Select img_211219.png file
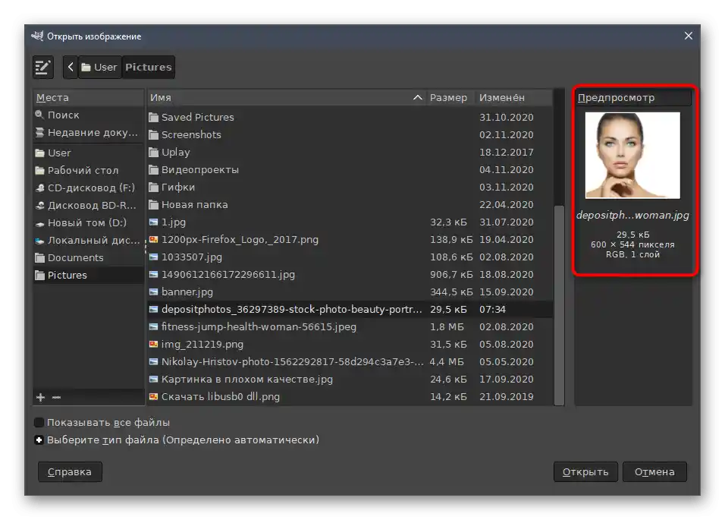This screenshot has height=520, width=725. pyautogui.click(x=350, y=344)
